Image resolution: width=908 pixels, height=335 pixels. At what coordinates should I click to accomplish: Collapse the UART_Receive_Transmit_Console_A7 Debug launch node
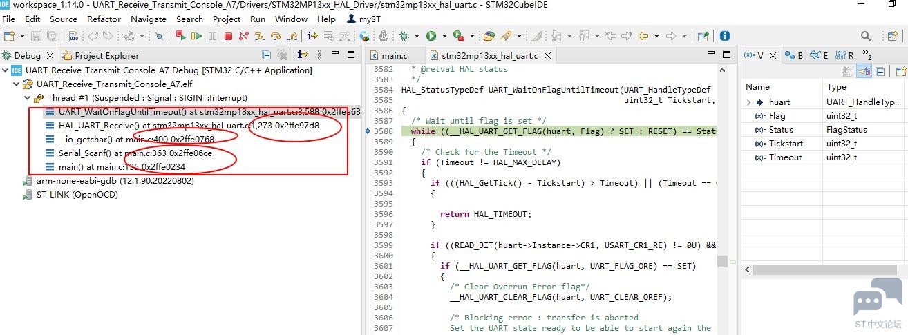coord(6,70)
